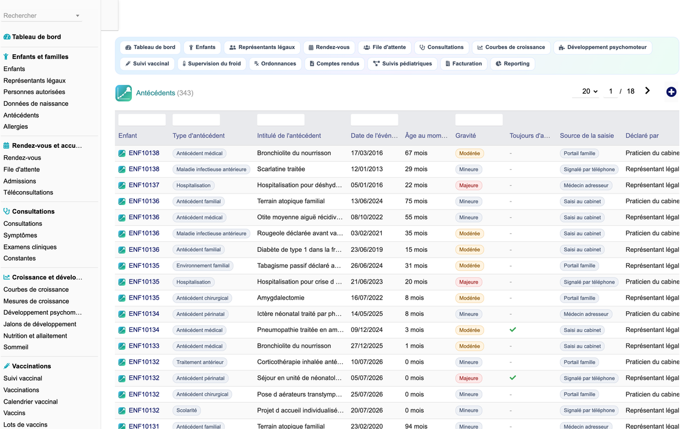Image resolution: width=694 pixels, height=429 pixels.
Task: Open ENF10137 child link
Action: tap(144, 185)
